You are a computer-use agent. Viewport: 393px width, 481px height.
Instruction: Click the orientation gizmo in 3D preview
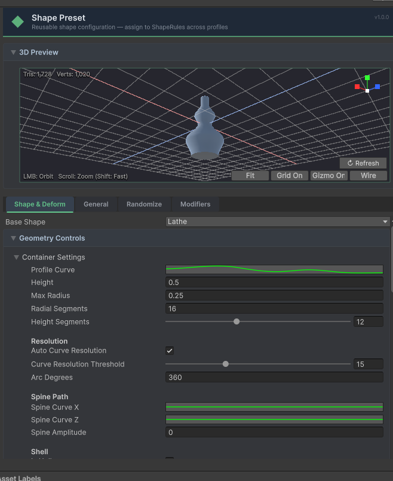[x=367, y=87]
